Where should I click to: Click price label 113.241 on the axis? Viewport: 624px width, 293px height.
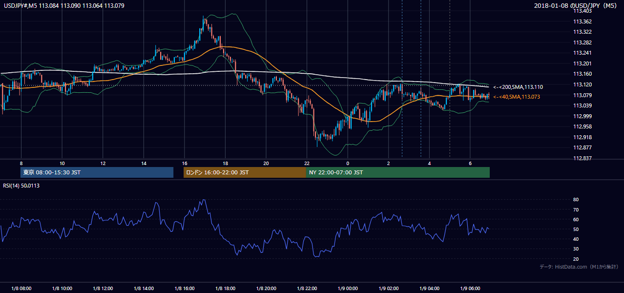[582, 53]
